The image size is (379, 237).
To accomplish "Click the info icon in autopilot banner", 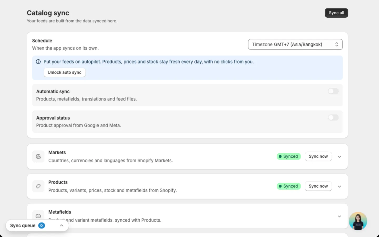I will click(38, 62).
